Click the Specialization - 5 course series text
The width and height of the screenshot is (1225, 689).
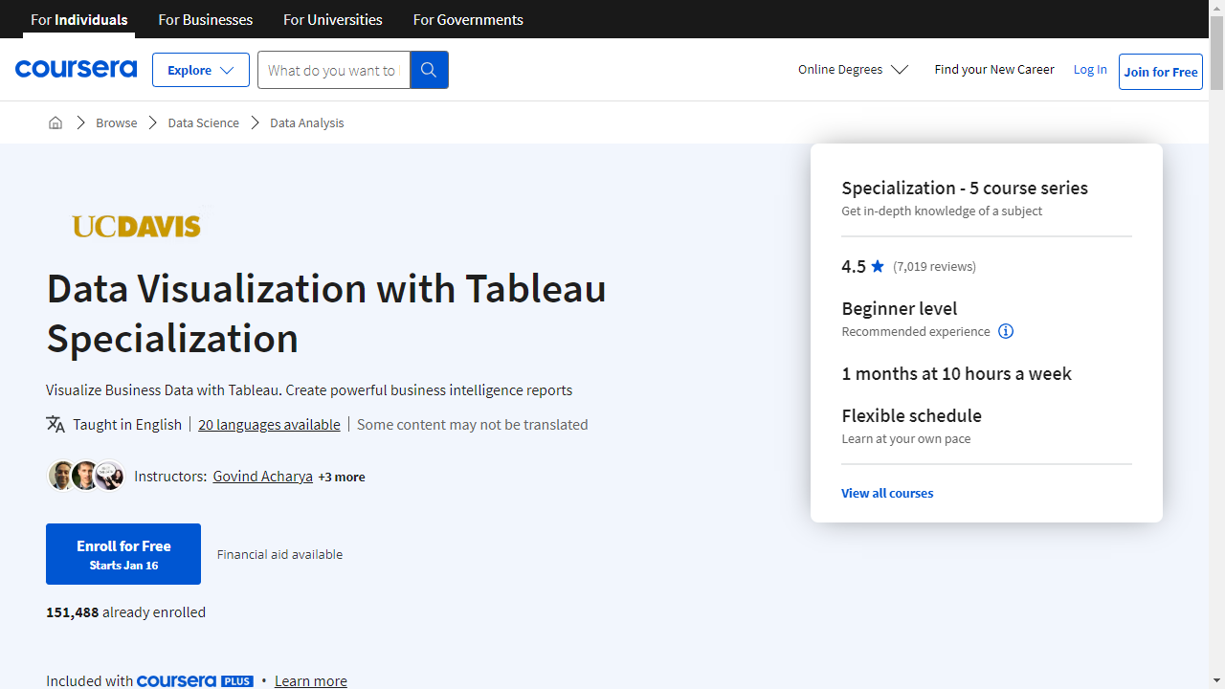coord(965,188)
